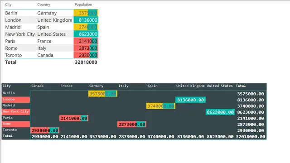Click New York City's 8623000.00 row total
The height and width of the screenshot is (163, 290).
(251, 112)
